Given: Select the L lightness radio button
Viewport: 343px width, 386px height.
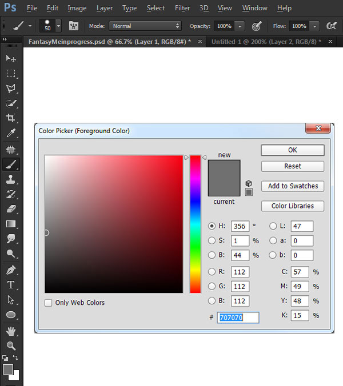Looking at the screenshot, I should click(x=273, y=226).
